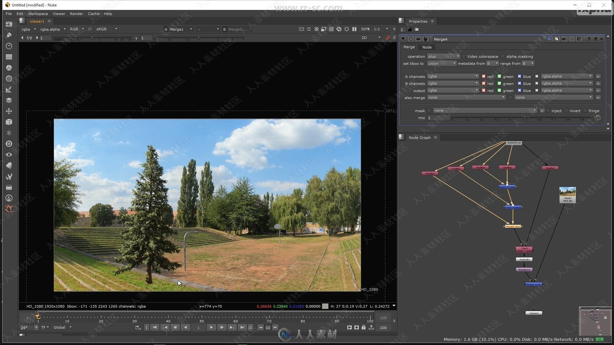The height and width of the screenshot is (345, 614).
Task: Click the Node Graph panel icon
Action: coord(401,137)
